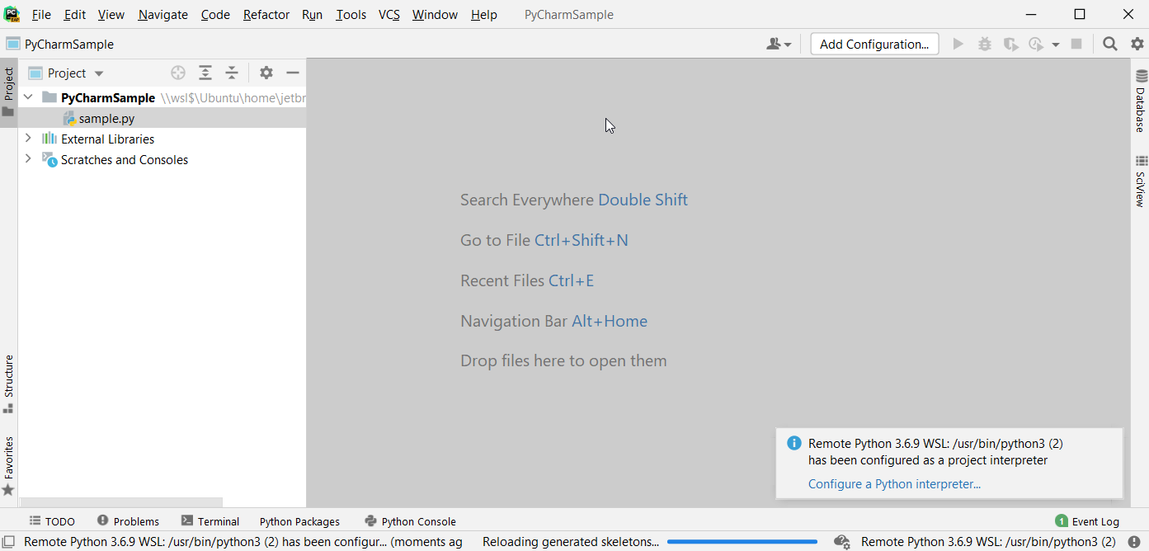Open the TODO tool window
This screenshot has height=551, width=1149.
52,521
